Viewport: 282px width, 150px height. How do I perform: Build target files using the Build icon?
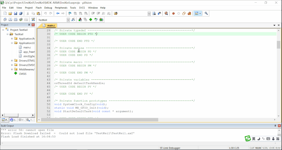[x=10, y=20]
